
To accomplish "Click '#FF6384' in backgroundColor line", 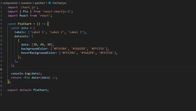I will tap(60, 49).
